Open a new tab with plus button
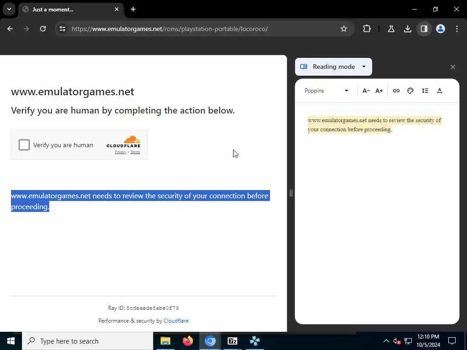467x350 pixels. coord(133,9)
